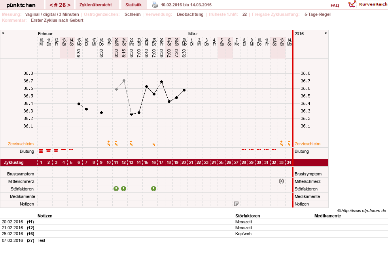Screen dimensions: 388x255
Task: Click the spotting dots on cycle day 32
Action: [274, 149]
